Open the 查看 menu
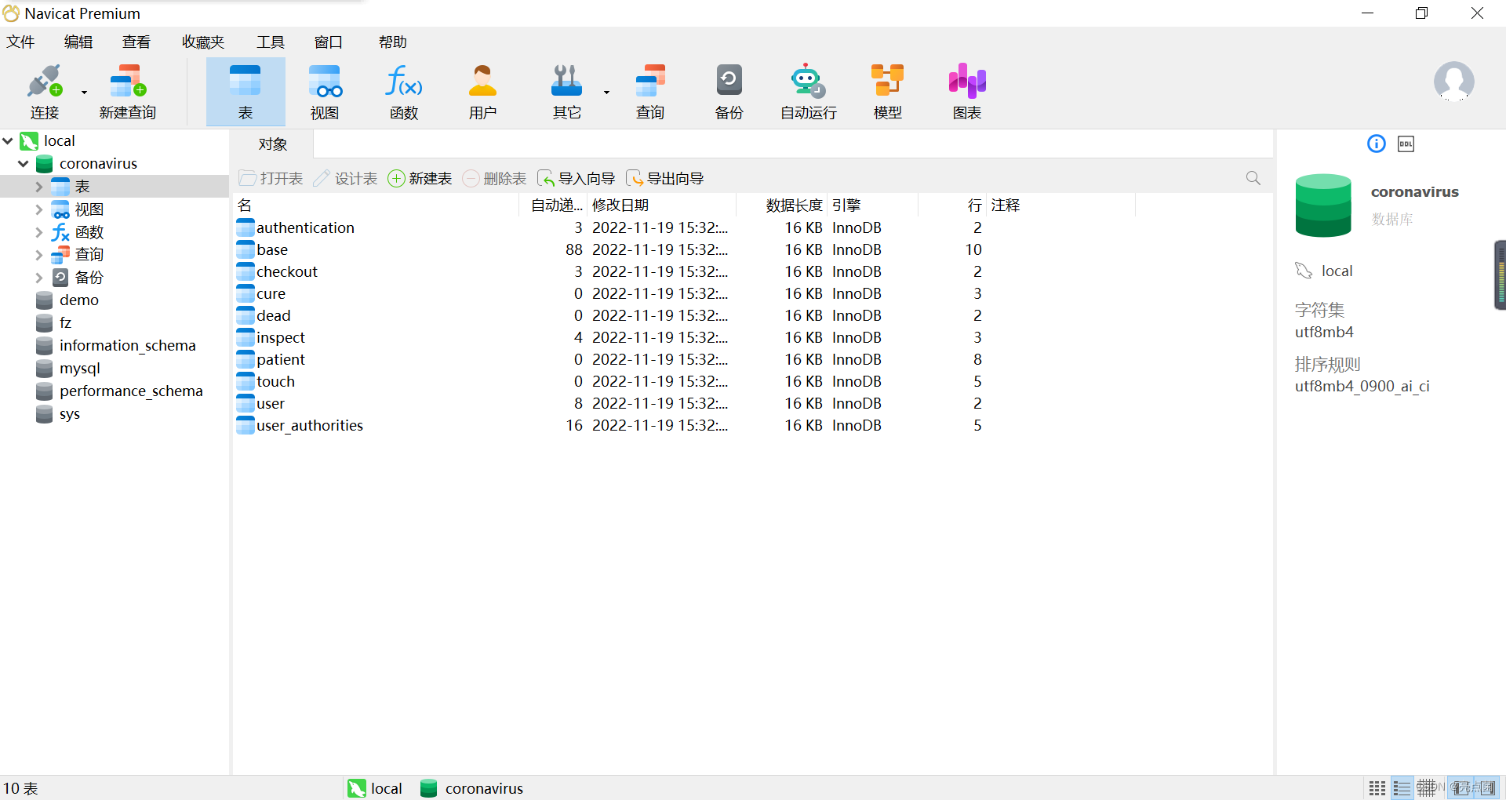Screen dimensions: 1506x800 [136, 42]
